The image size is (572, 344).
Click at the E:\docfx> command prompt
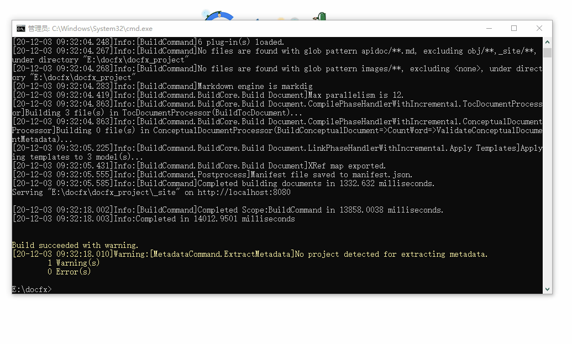(x=32, y=289)
